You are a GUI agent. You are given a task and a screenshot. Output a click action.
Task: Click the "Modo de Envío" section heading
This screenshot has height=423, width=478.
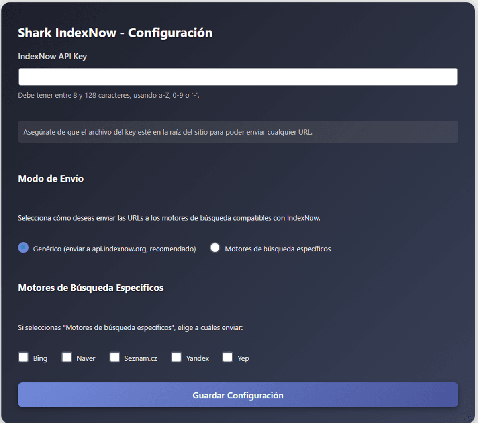click(51, 179)
